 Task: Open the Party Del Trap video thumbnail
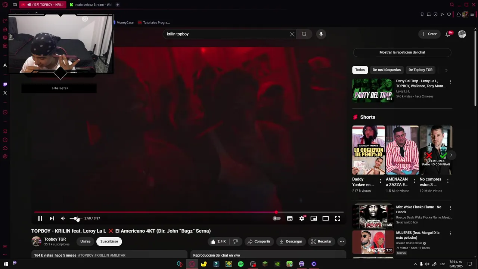point(373,90)
